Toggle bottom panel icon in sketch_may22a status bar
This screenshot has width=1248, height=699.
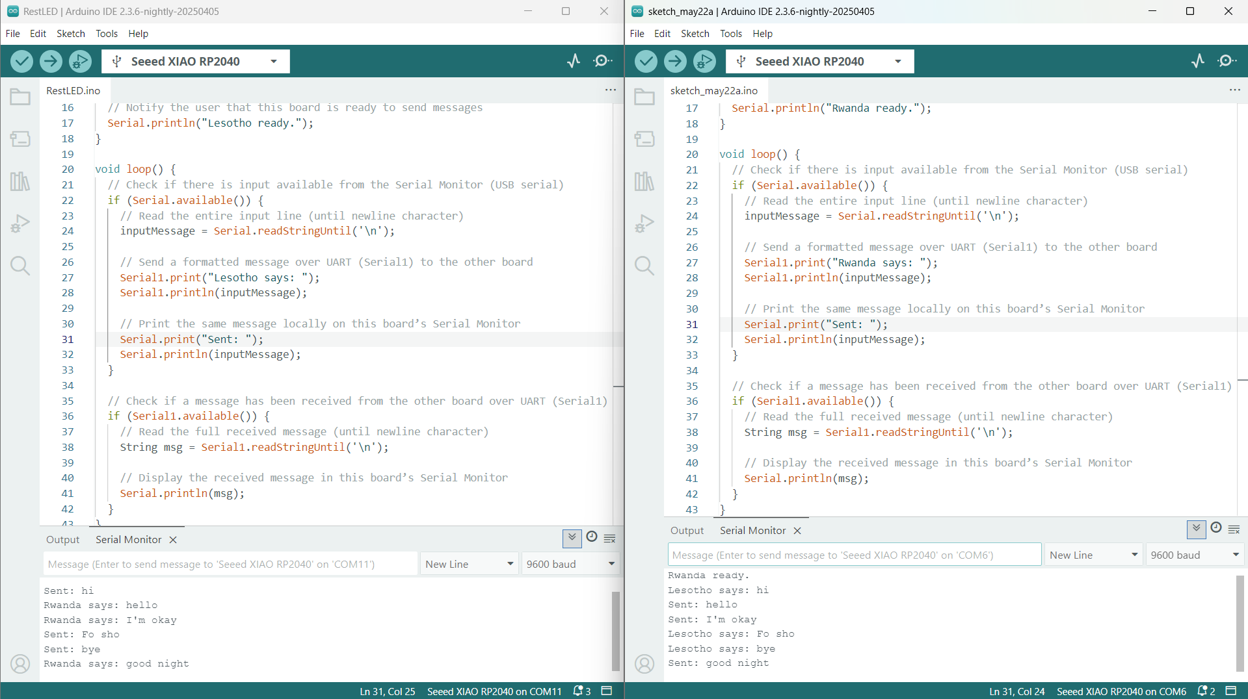pyautogui.click(x=1231, y=691)
